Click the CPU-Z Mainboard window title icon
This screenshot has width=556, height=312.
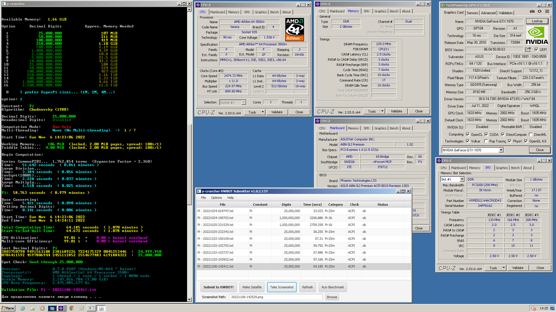tap(318, 121)
